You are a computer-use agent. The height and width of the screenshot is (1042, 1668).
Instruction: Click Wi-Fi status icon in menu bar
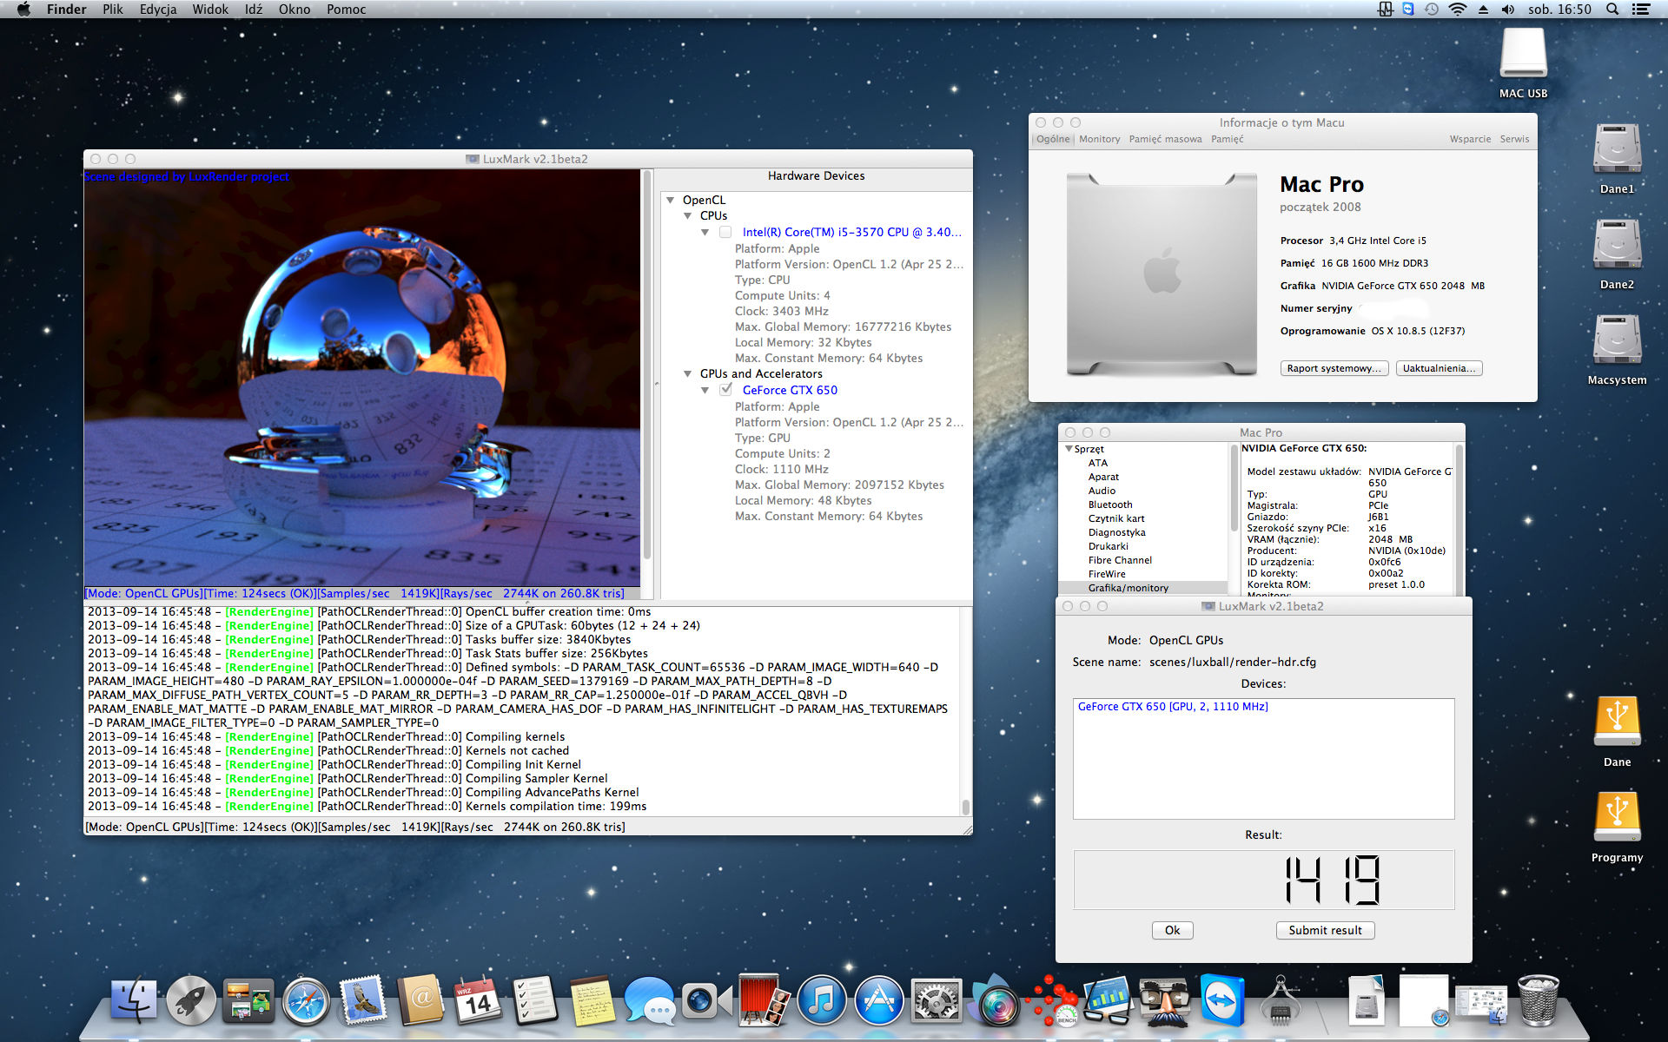(x=1458, y=10)
